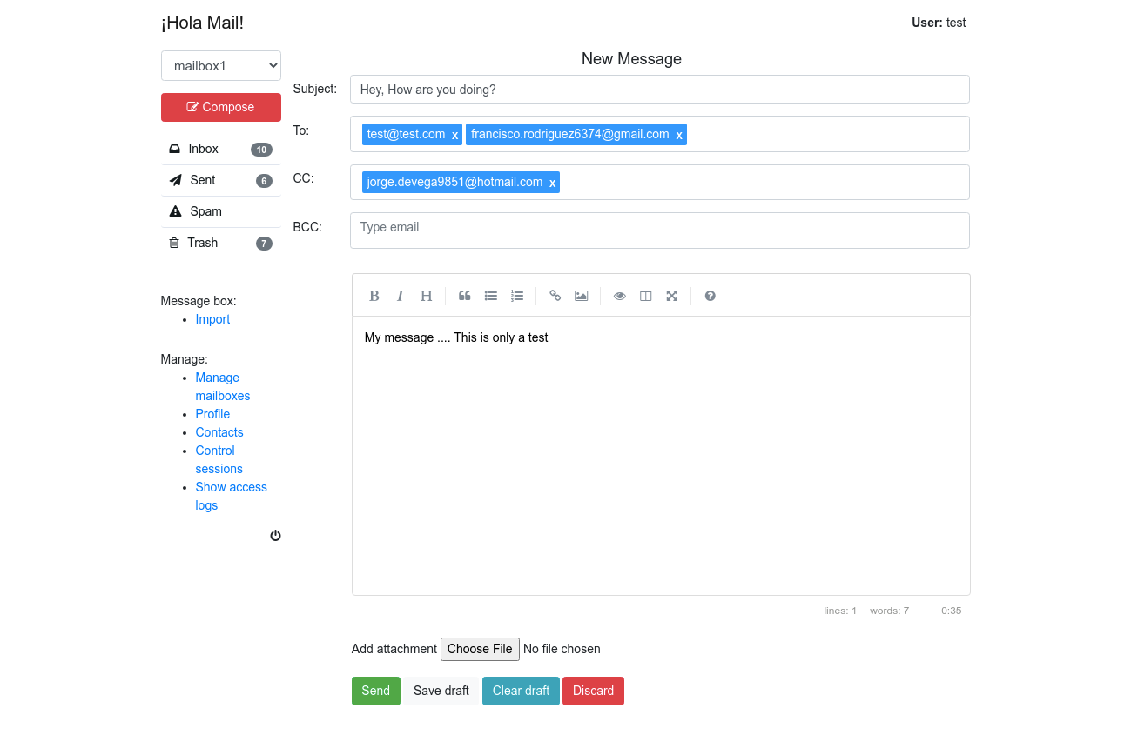Screen dimensions: 1131x735
Task: Toggle fullscreen editor mode
Action: (x=672, y=296)
